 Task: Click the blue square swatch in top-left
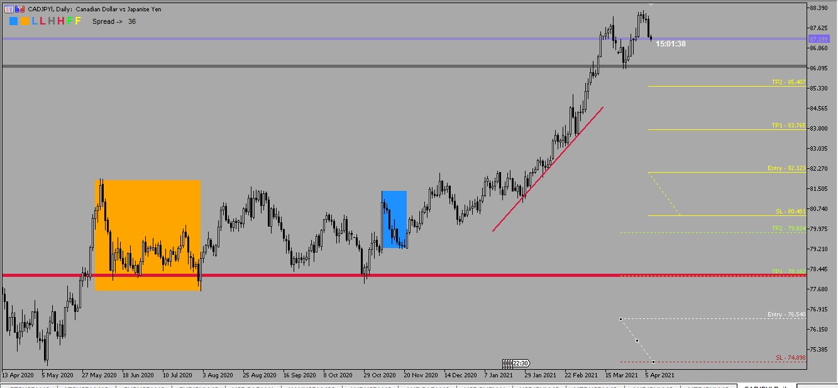pos(13,21)
